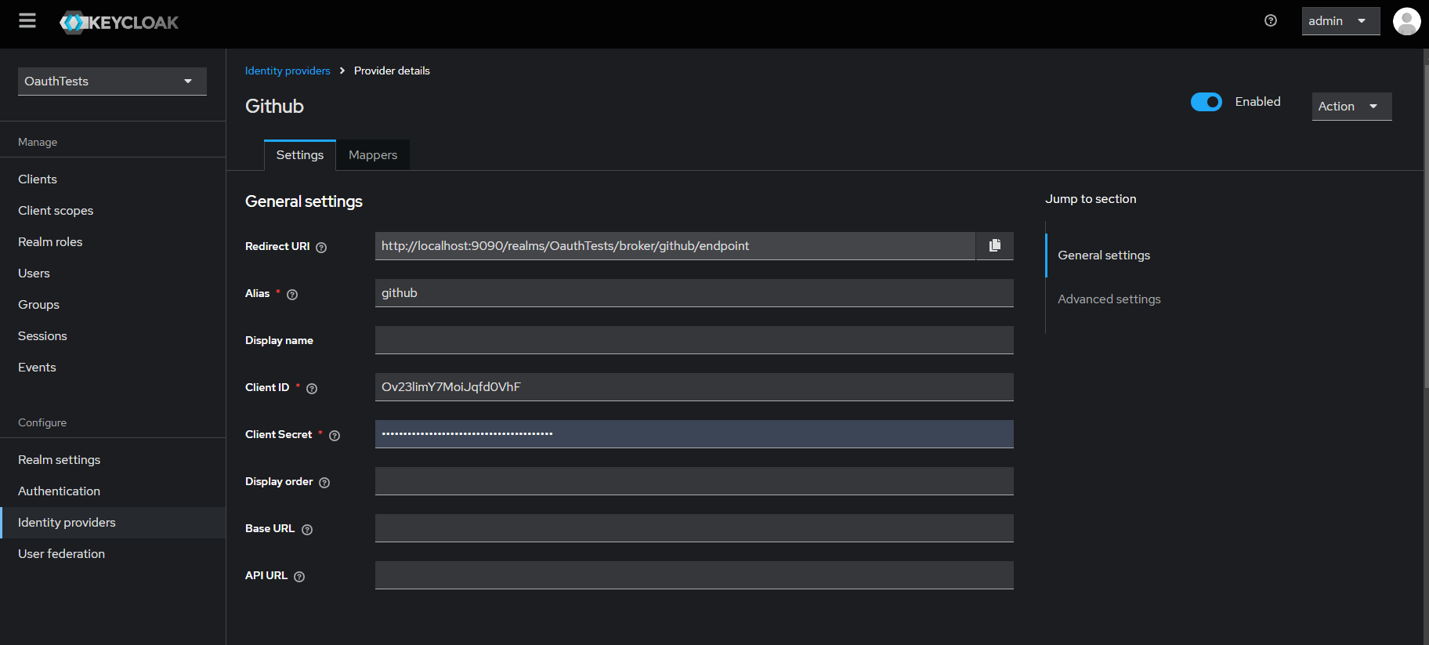1429x645 pixels.
Task: Click the Display name input
Action: tap(694, 340)
